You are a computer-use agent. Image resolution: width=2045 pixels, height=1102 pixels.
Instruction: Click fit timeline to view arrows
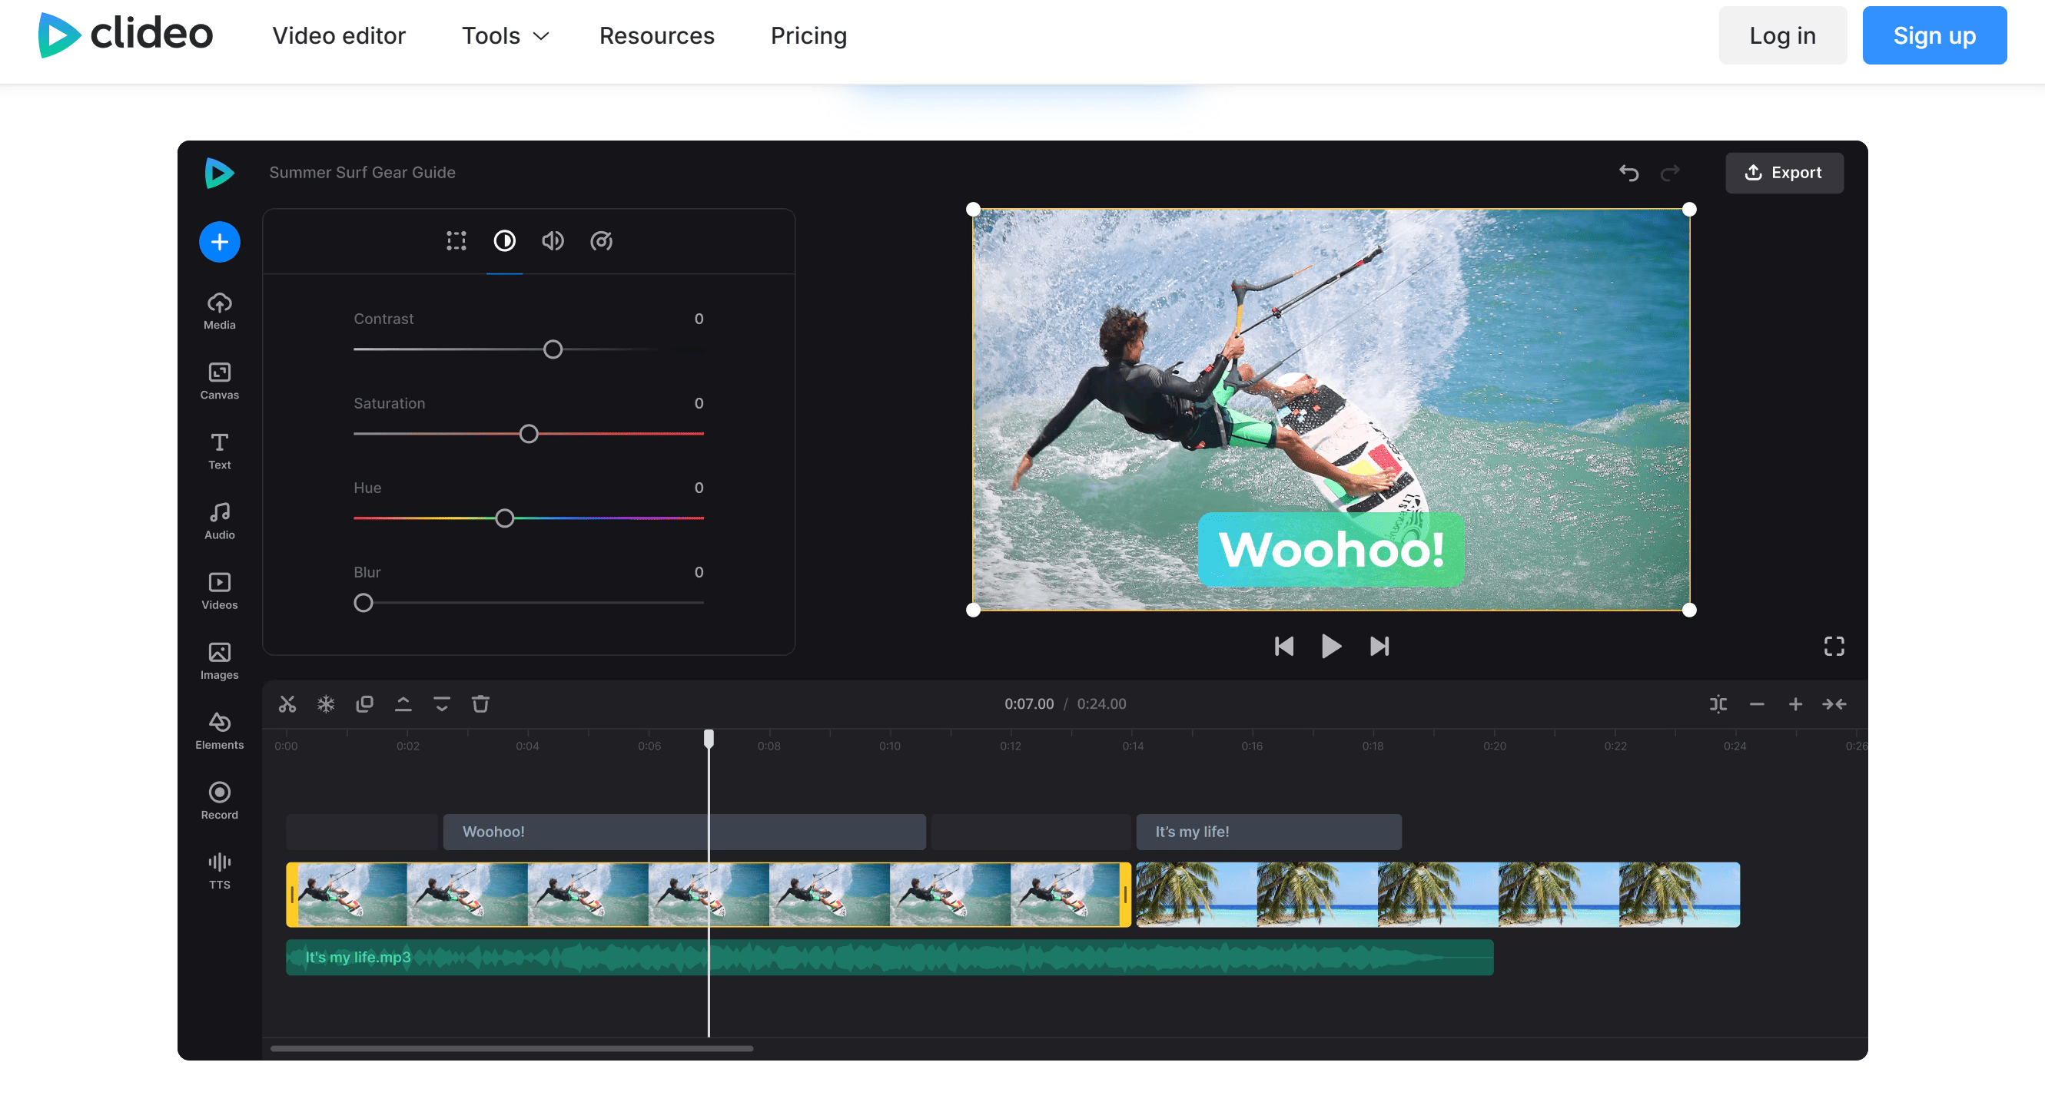pos(1834,703)
